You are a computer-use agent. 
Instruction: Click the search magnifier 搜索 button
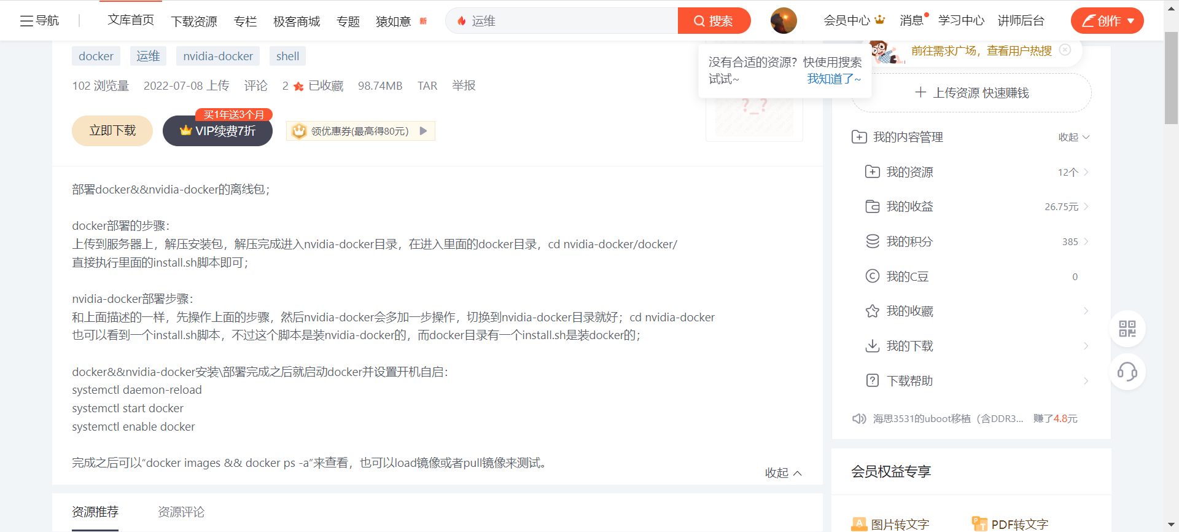714,21
